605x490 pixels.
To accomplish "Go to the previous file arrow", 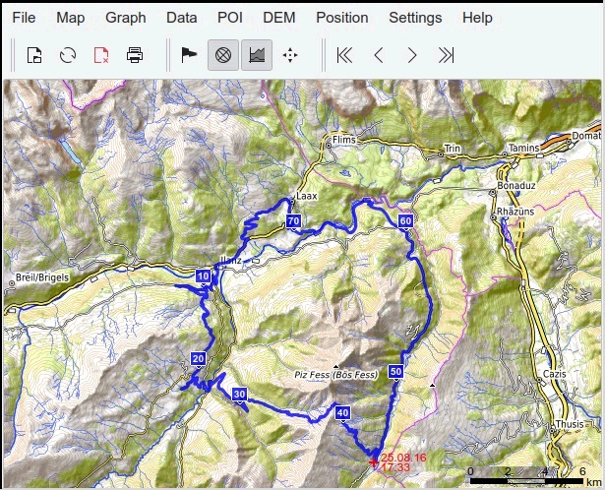I will [x=379, y=55].
